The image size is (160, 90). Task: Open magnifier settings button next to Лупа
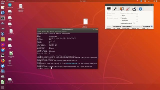point(137,16)
